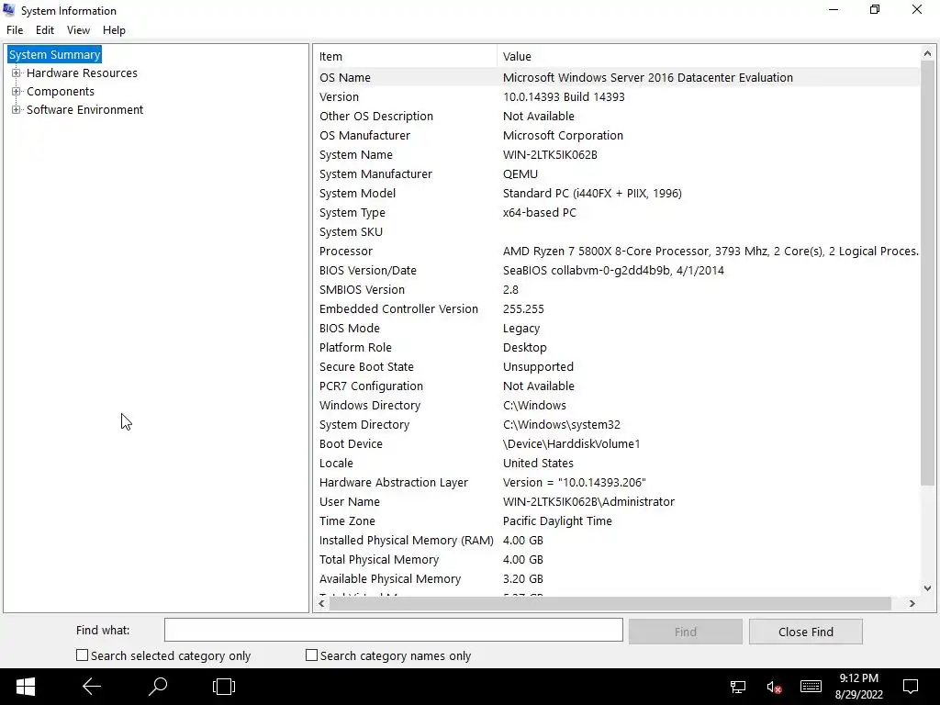Select the Platform Role row

[618, 347]
